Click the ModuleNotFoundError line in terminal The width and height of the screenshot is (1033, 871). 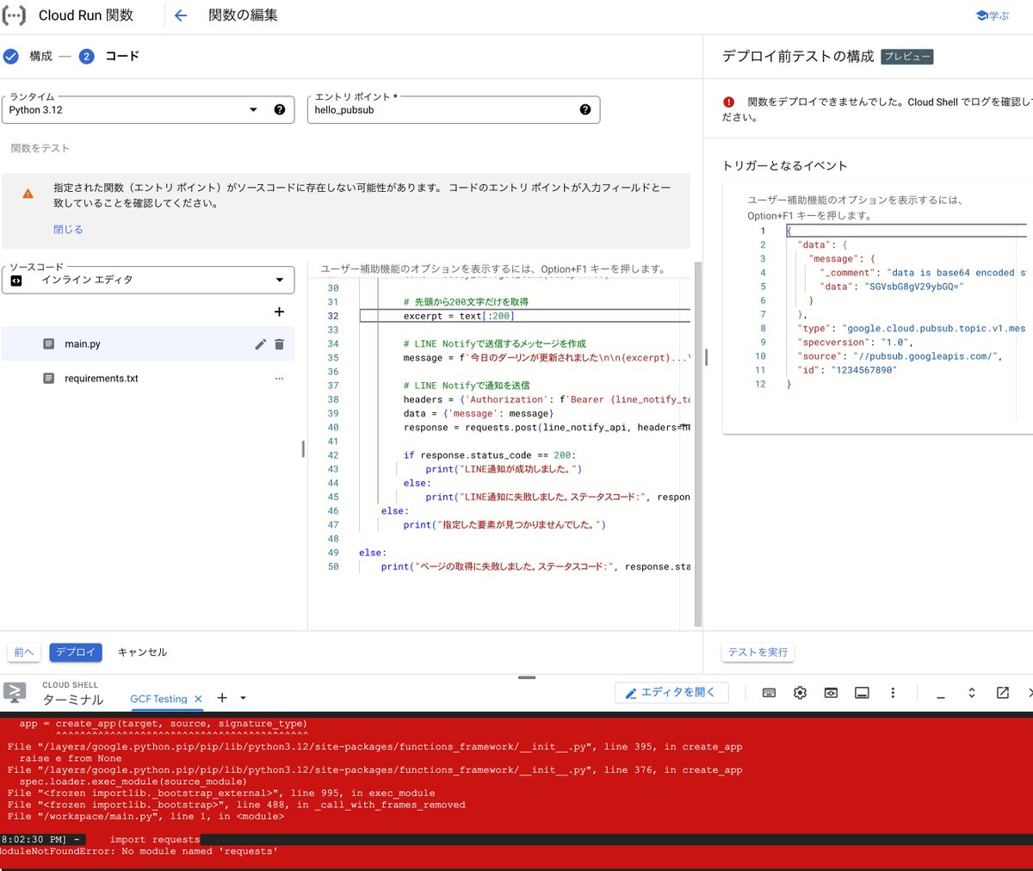pos(139,852)
